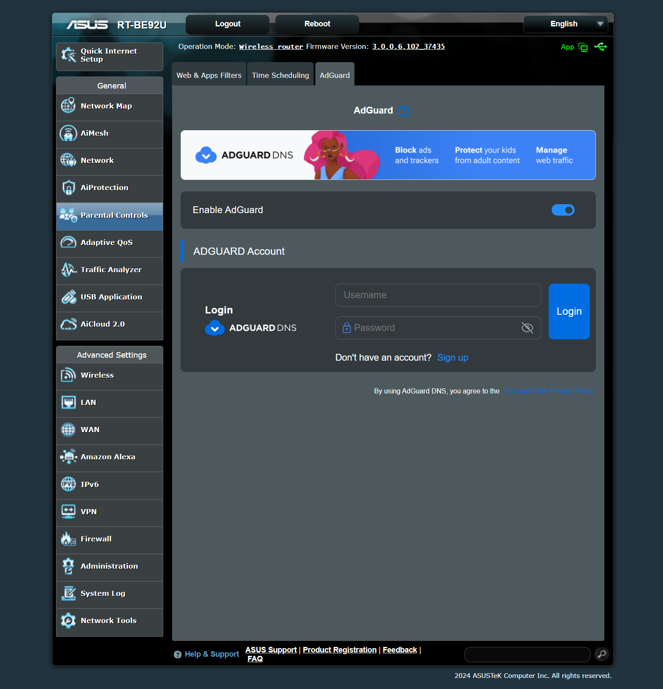This screenshot has height=689, width=663.
Task: Click the AiCloud 2.0 cloud icon
Action: (68, 324)
